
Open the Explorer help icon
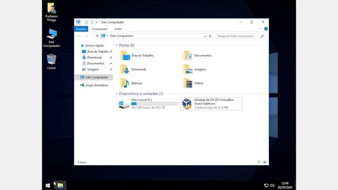pyautogui.click(x=266, y=29)
